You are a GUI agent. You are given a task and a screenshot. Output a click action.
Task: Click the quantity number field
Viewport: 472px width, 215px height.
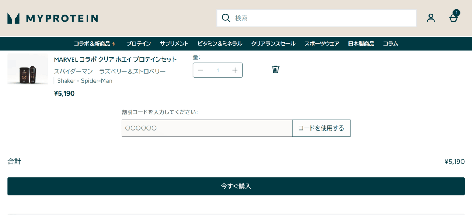(x=218, y=70)
